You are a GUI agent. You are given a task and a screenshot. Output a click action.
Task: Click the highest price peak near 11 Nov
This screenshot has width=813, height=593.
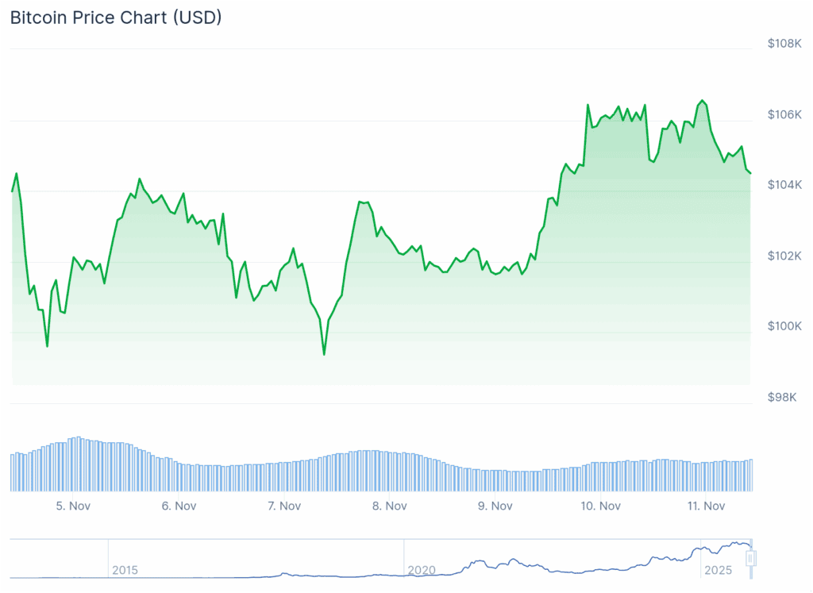pos(702,101)
